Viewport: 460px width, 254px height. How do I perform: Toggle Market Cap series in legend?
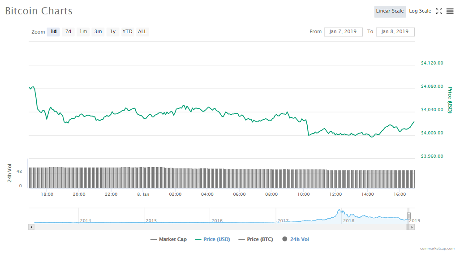click(168, 239)
